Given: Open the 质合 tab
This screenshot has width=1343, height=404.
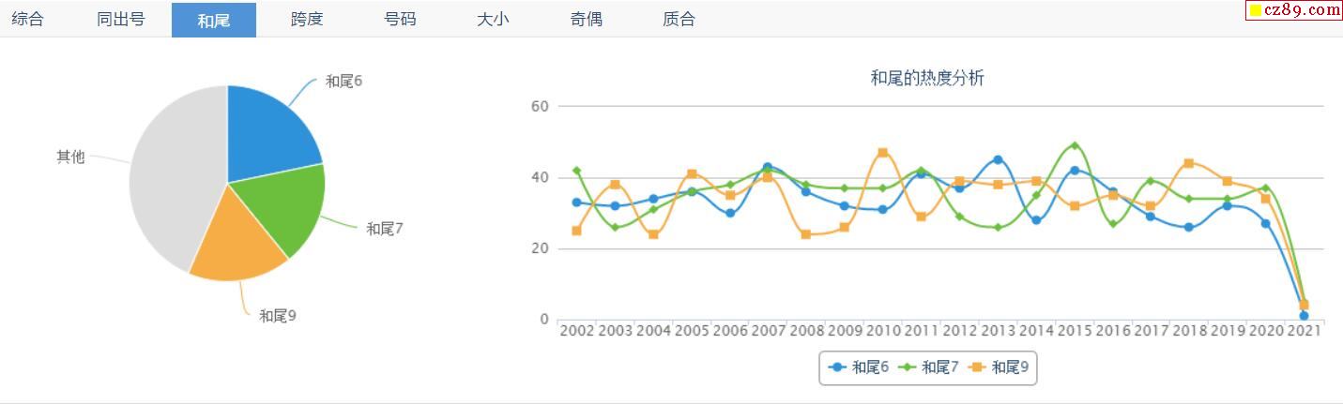Looking at the screenshot, I should coord(679,20).
